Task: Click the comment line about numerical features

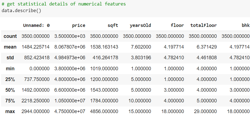Action: coord(64,4)
